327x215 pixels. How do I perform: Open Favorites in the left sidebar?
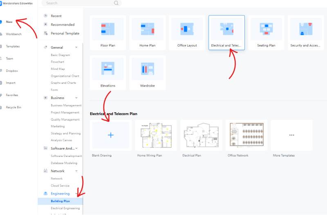[12, 95]
